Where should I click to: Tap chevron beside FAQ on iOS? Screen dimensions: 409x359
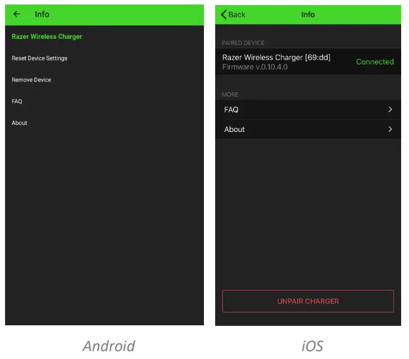[x=390, y=110]
